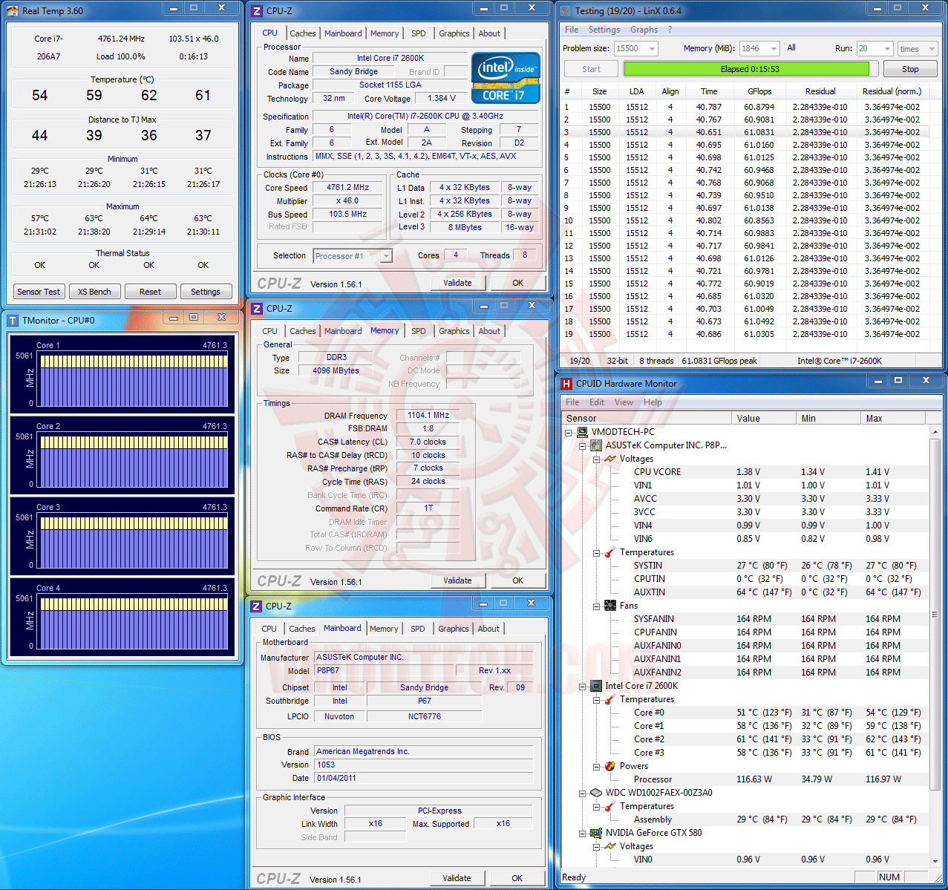Open the Caches tab in top CPU-Z
948x890 pixels.
303,33
